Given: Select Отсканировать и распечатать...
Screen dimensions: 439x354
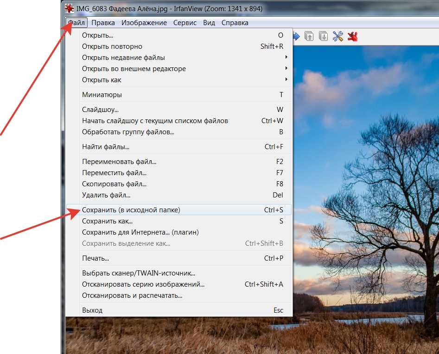Looking at the screenshot, I should coord(179,295).
